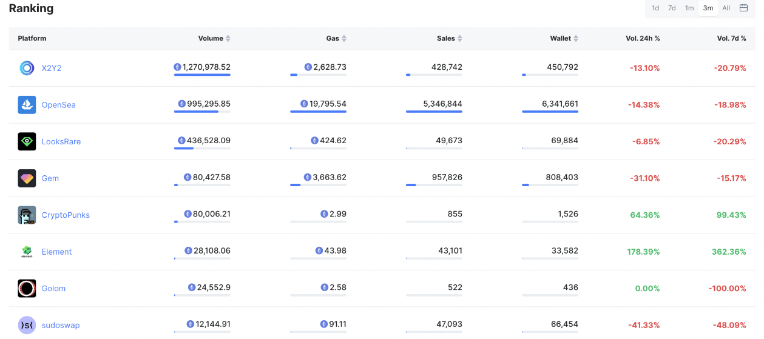Click the sudoswap logo

click(27, 325)
